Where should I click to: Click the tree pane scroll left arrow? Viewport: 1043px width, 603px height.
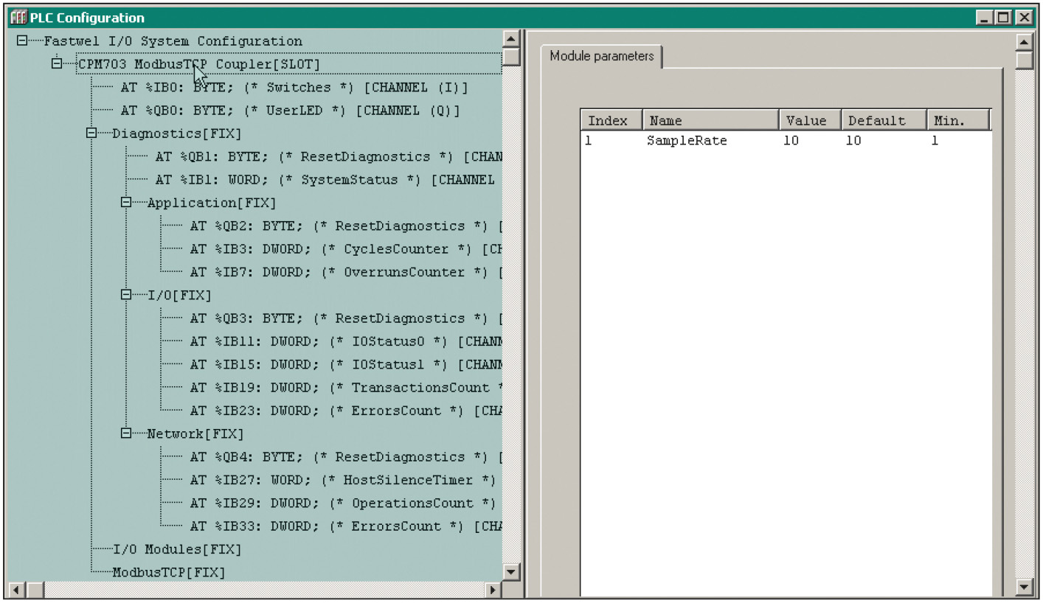[x=16, y=589]
